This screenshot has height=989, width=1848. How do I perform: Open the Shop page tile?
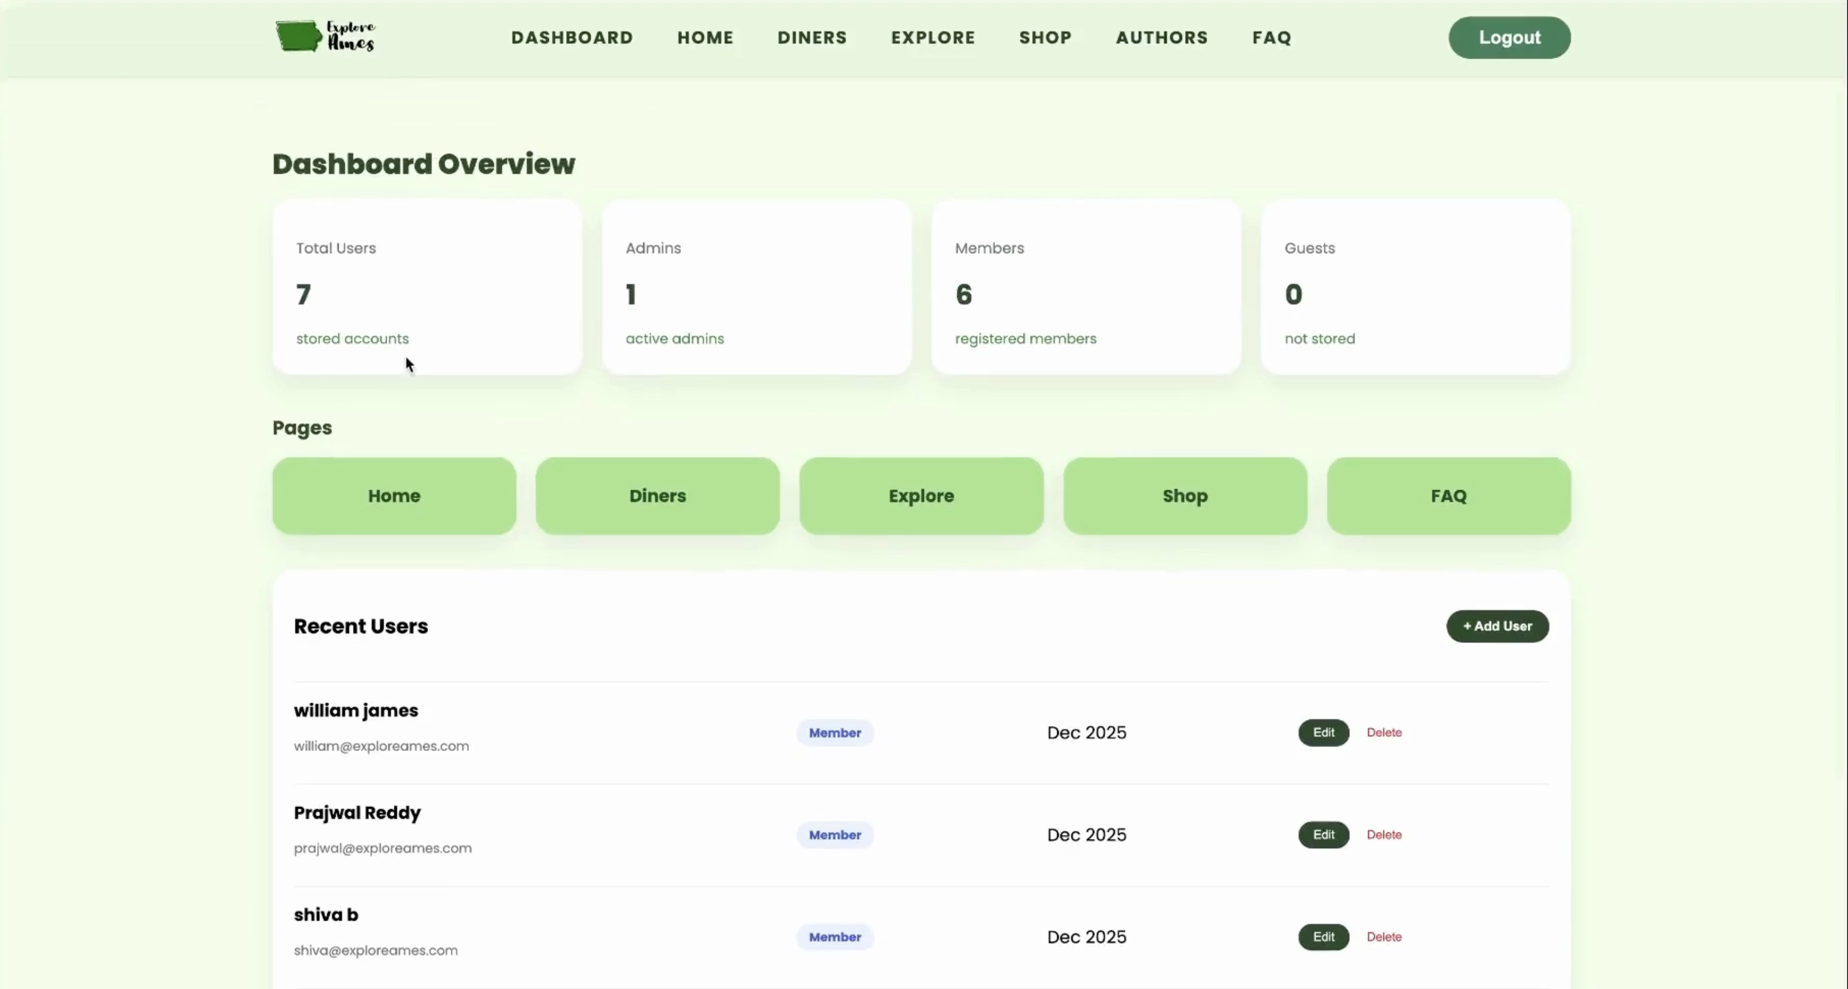tap(1185, 496)
